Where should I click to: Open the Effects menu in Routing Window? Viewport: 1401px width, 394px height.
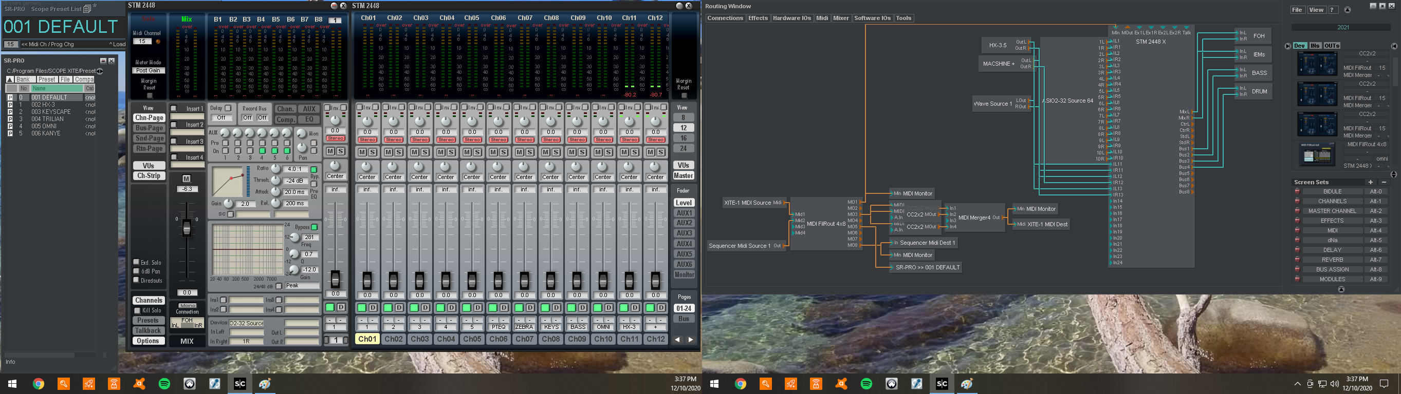coord(758,18)
